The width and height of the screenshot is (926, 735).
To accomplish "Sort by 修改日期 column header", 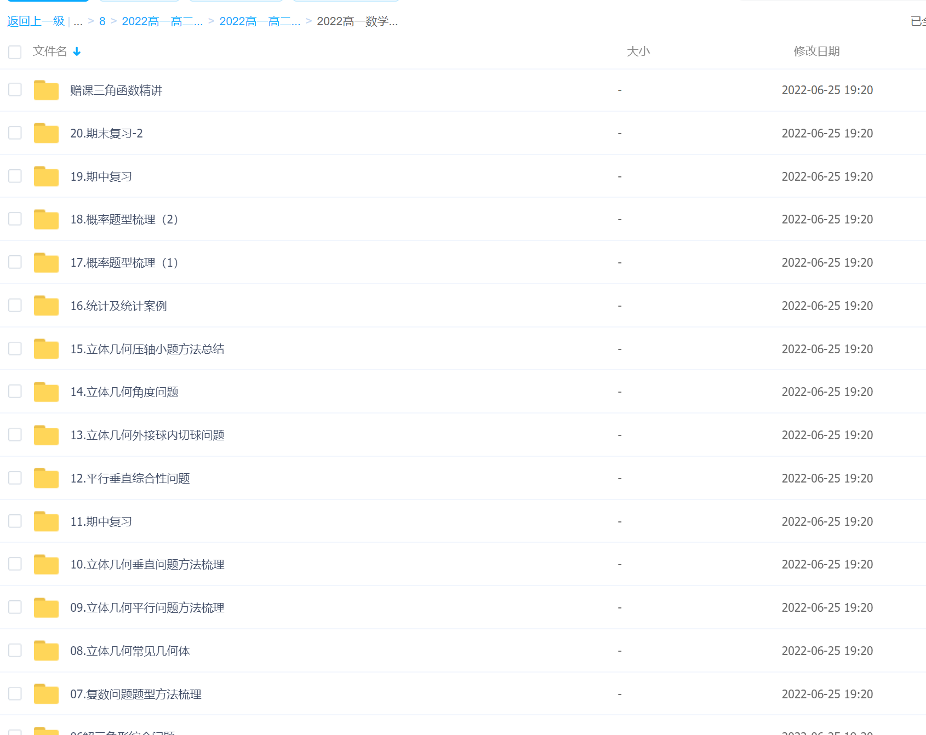I will point(816,51).
